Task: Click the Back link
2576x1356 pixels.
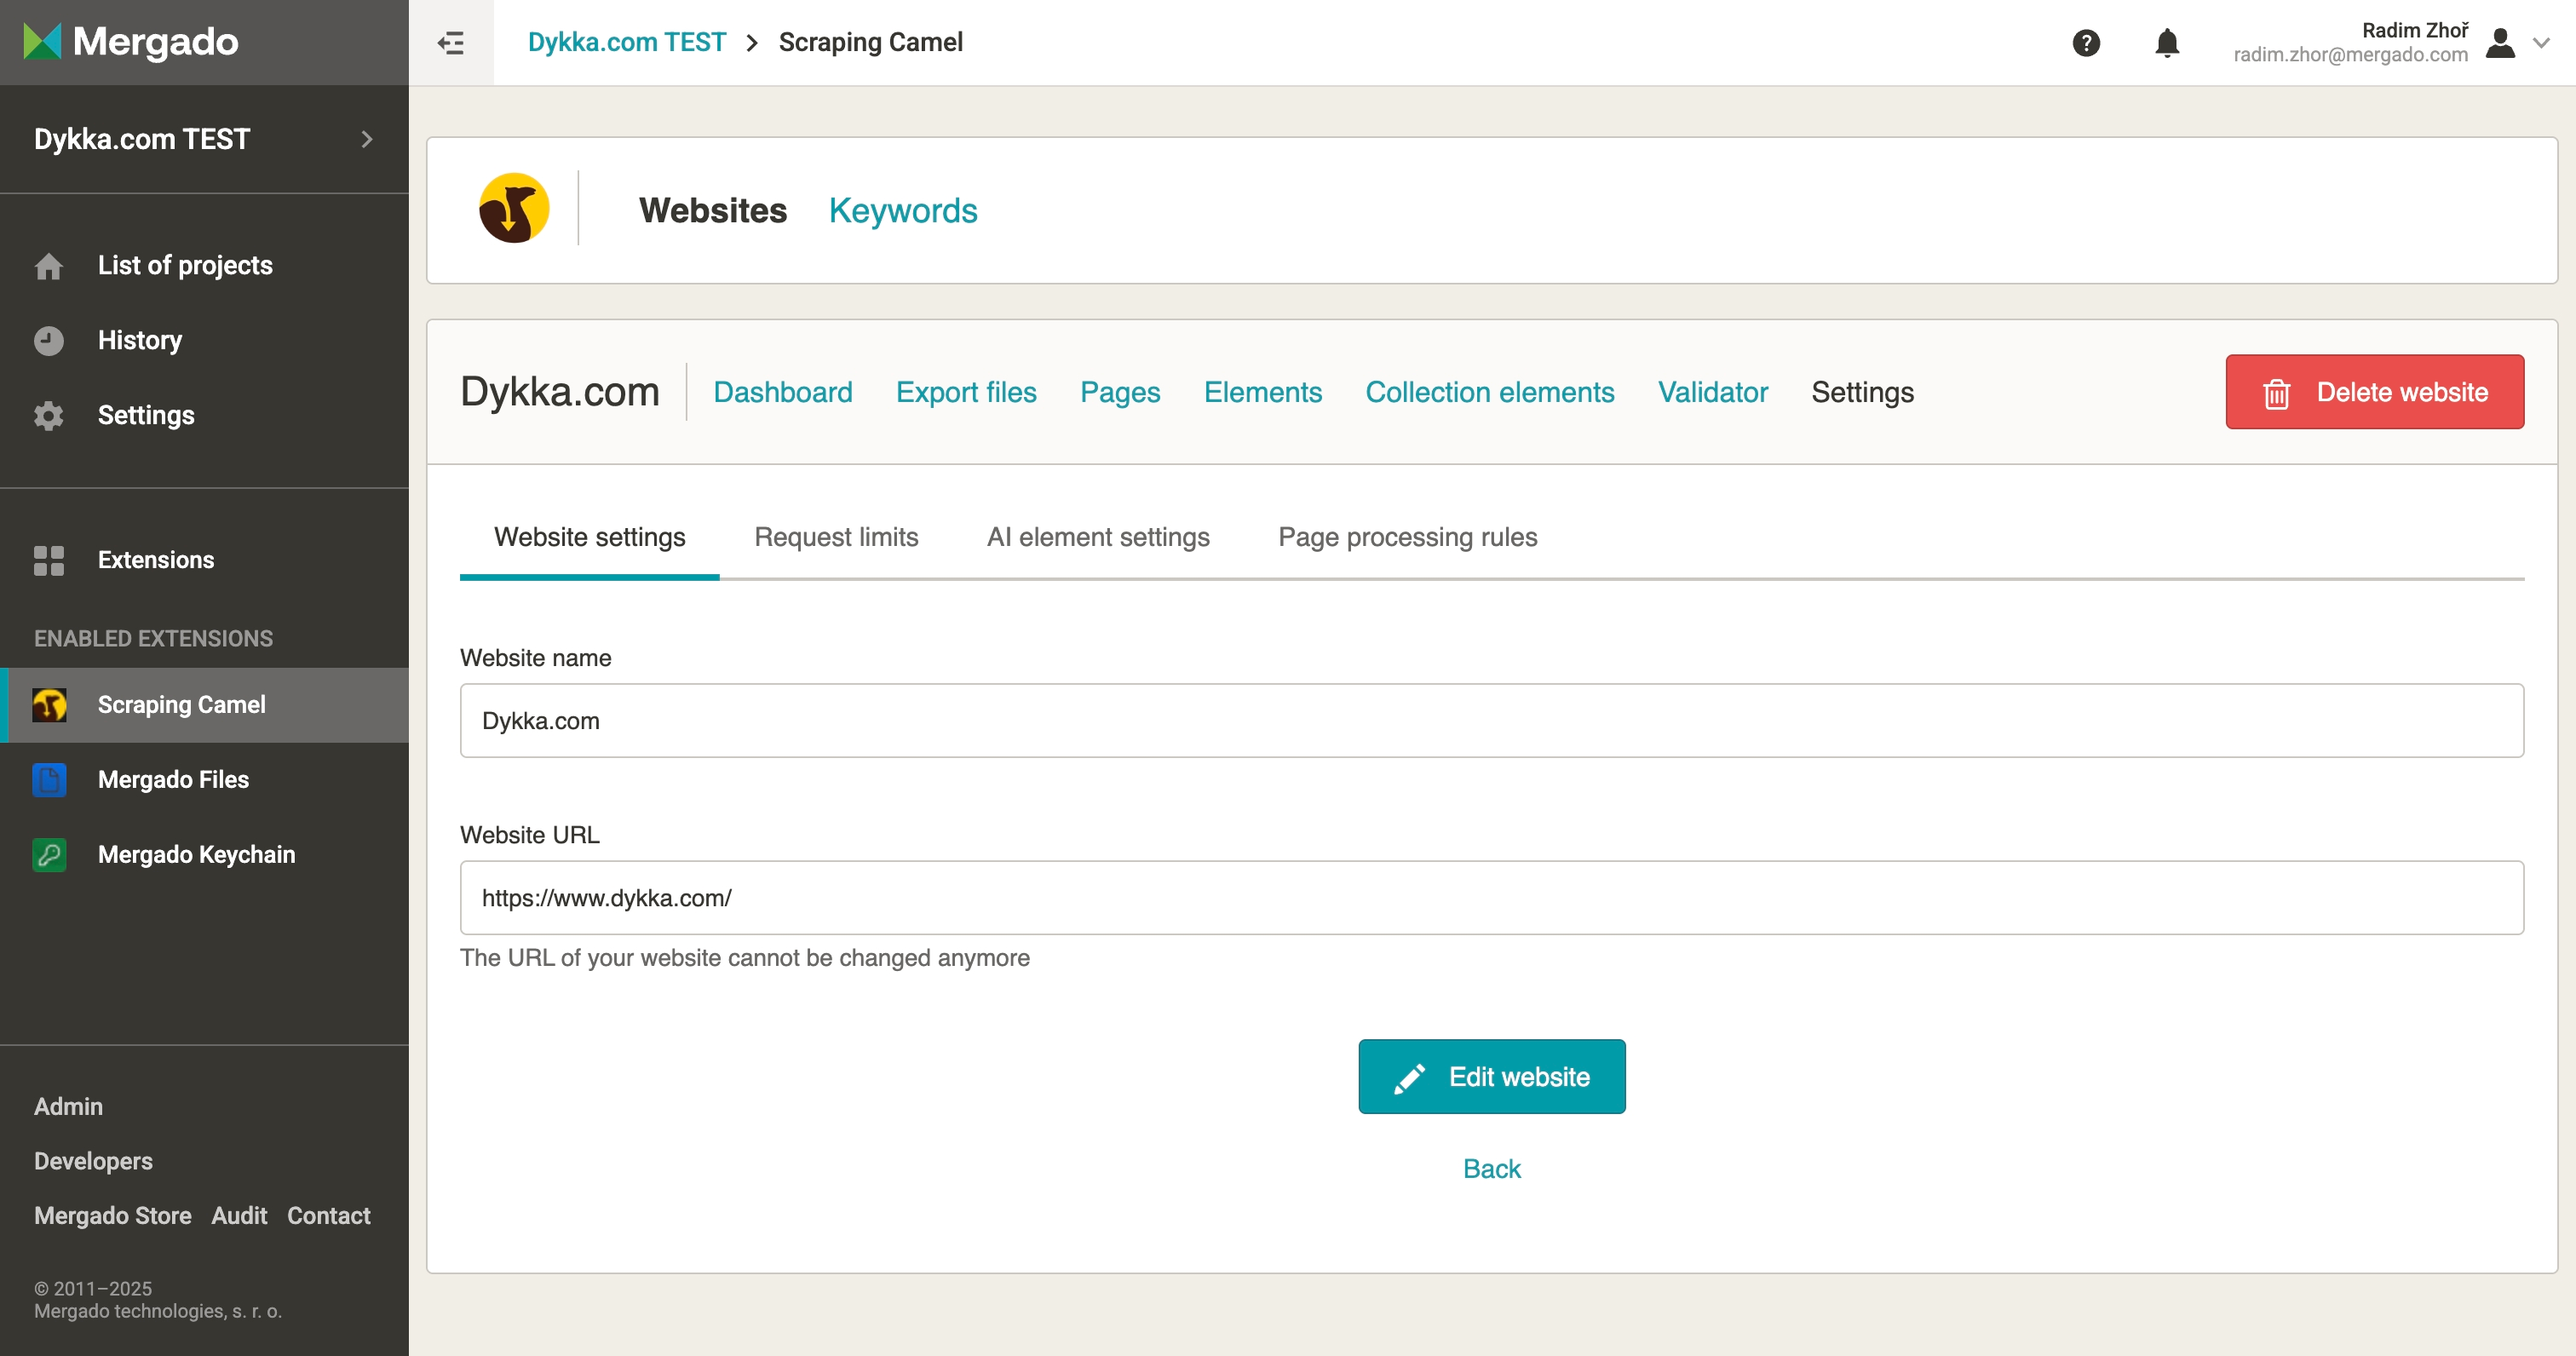Action: [x=1491, y=1168]
